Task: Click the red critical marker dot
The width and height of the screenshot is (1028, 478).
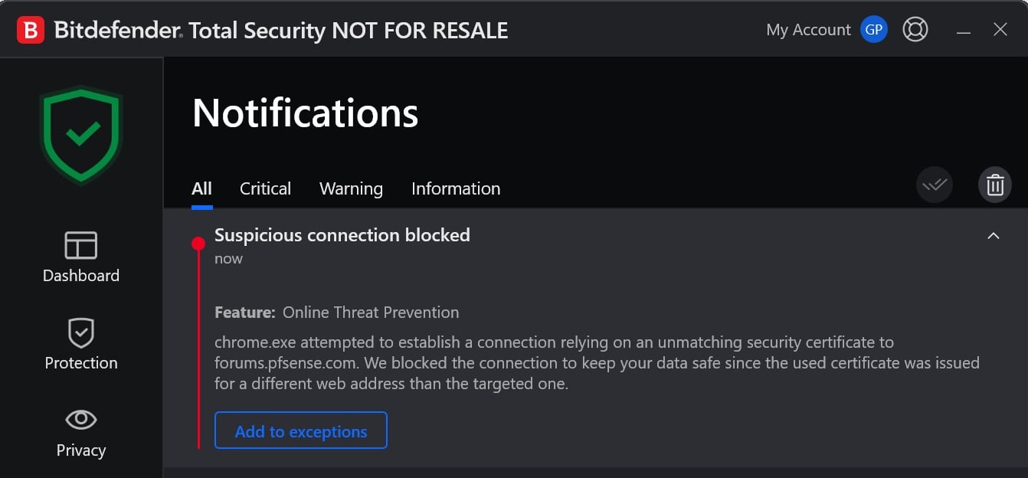Action: [x=198, y=244]
